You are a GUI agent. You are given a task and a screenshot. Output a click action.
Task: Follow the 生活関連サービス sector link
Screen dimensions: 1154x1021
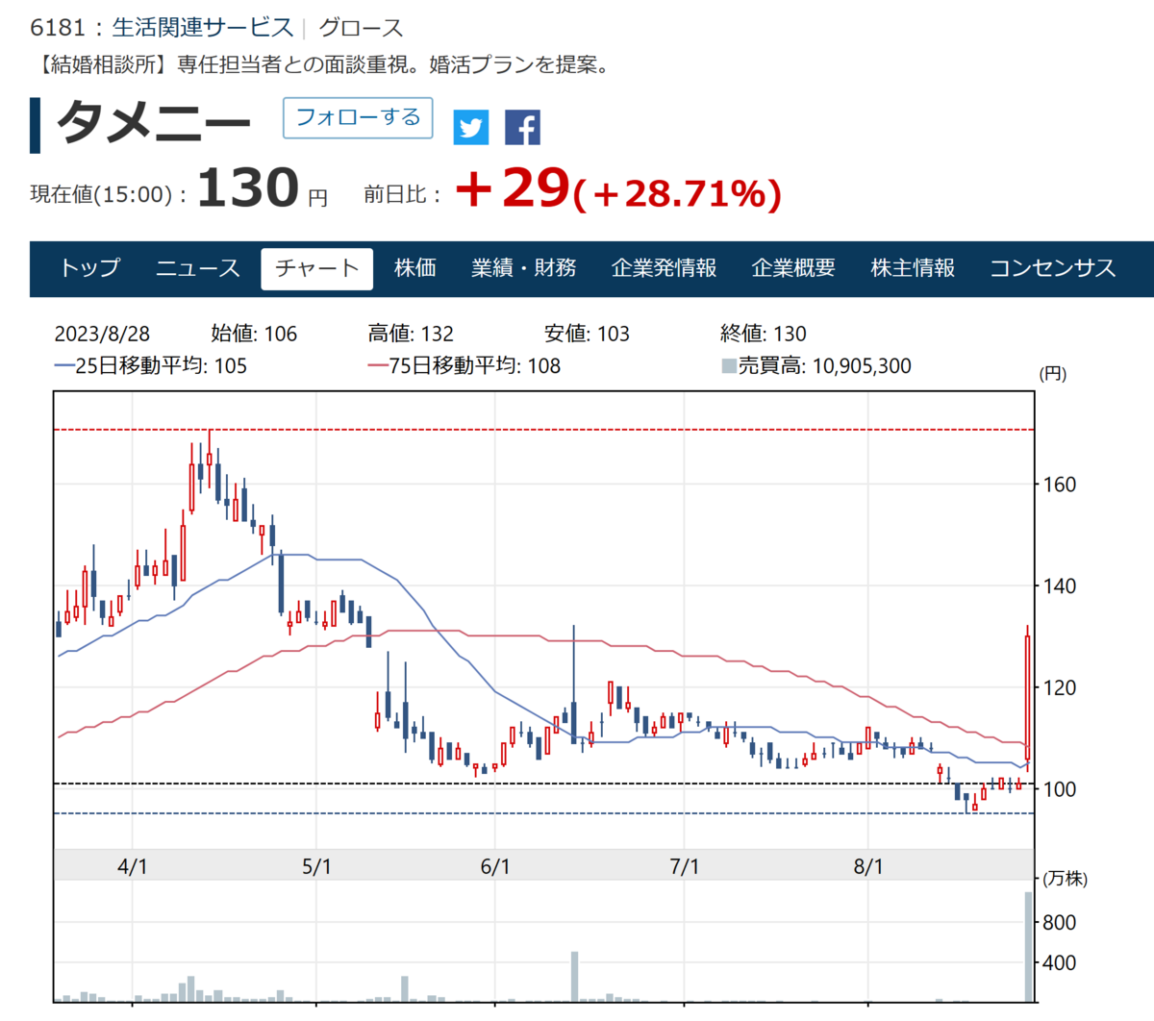(203, 28)
